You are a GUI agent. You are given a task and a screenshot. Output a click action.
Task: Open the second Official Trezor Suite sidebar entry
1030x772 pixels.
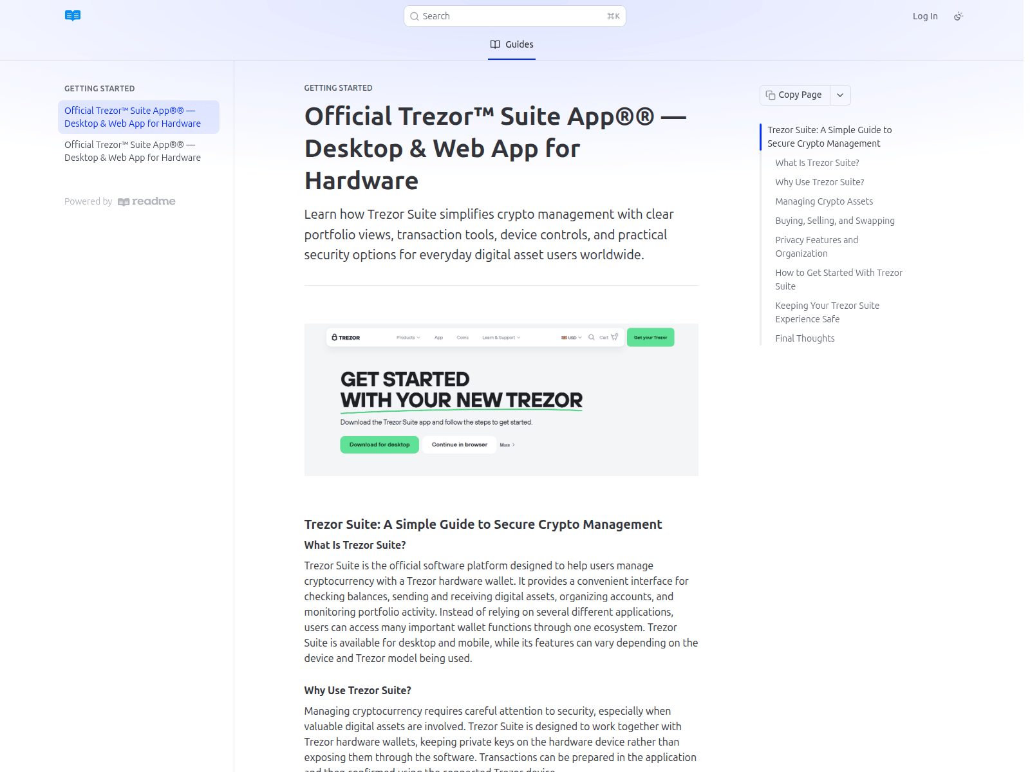[138, 151]
